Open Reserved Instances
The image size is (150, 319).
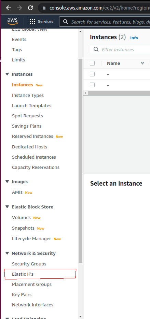(x=32, y=136)
